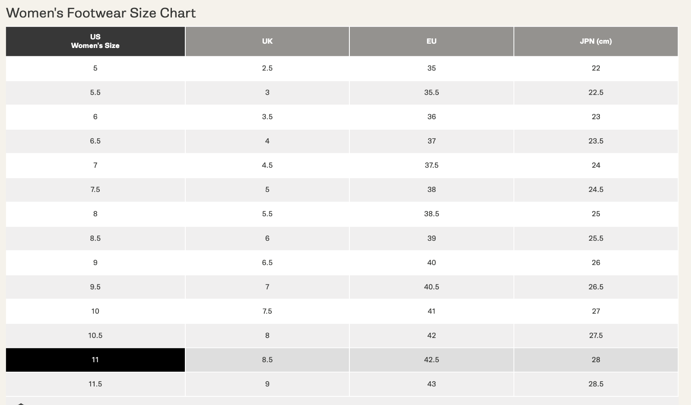Select the JPN 26 cell
691x405 pixels.
click(x=596, y=262)
